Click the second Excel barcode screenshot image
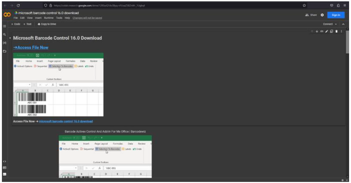Viewport: 351px width, 183px height. coord(105,157)
